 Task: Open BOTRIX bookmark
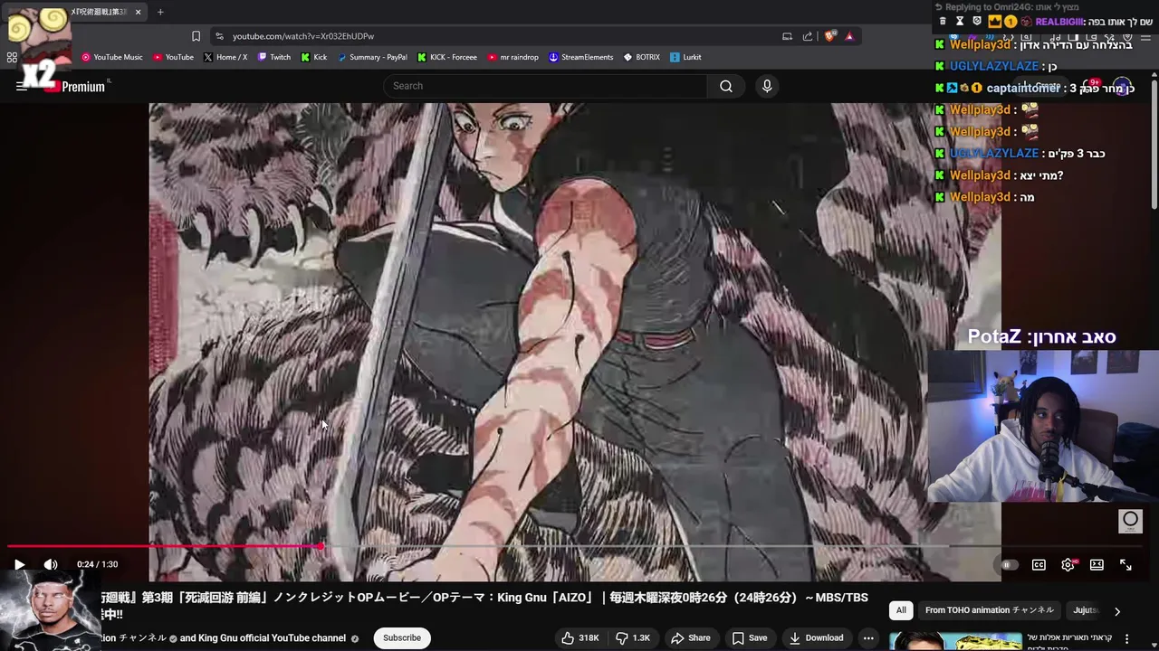[642, 57]
